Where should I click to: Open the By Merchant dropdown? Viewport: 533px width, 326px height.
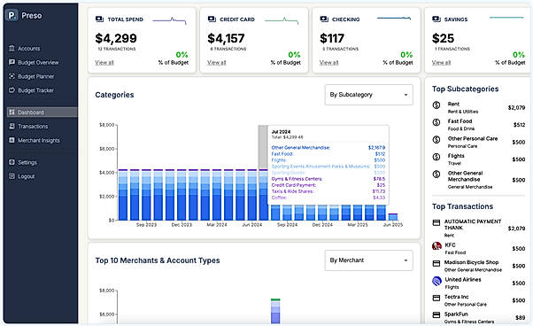pyautogui.click(x=369, y=260)
